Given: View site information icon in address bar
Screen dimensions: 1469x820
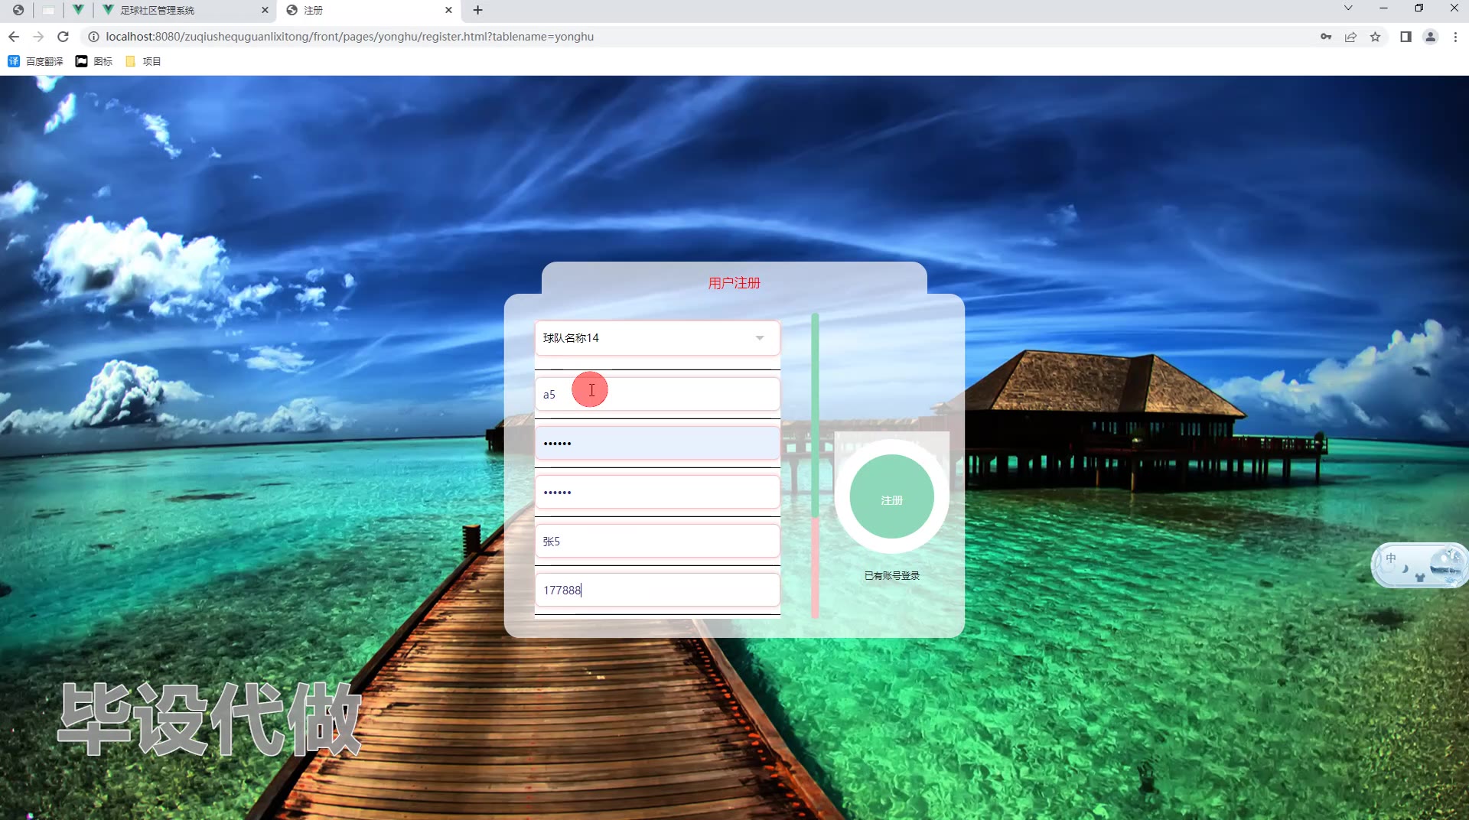Looking at the screenshot, I should coord(93,37).
